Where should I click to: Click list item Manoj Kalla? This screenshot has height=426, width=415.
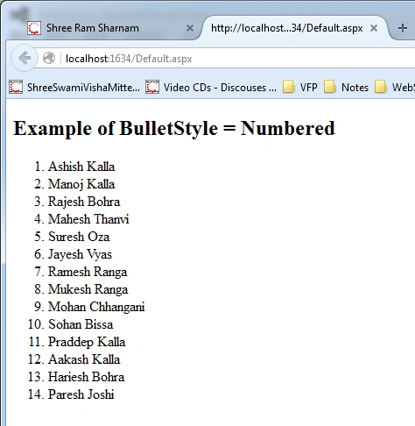(81, 184)
